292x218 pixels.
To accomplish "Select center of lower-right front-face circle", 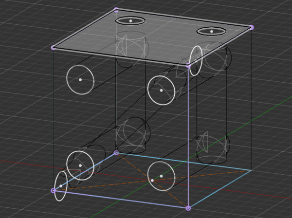I will pyautogui.click(x=161, y=176).
